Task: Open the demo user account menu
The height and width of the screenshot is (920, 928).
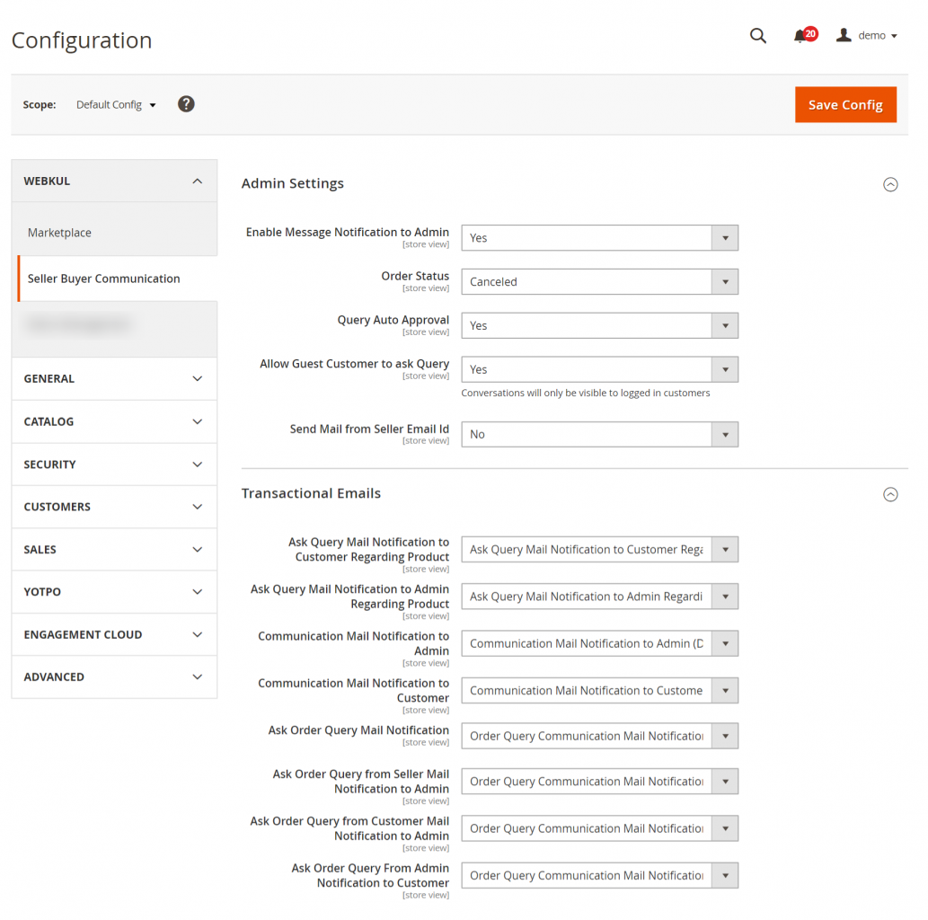Action: 866,36
